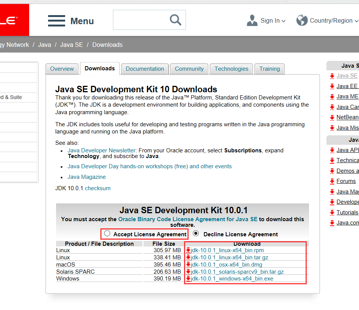The height and width of the screenshot is (310, 359).
Task: Open Java SE link in right sidebar
Action: click(x=347, y=76)
